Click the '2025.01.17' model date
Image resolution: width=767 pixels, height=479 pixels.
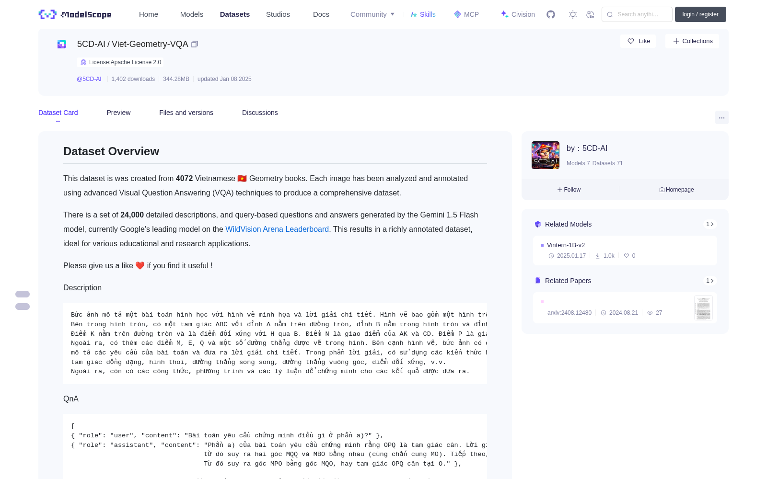pos(571,256)
